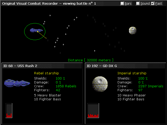Click the '2287 Imperials' crew value
Screen dimensions: 167x125
151,86
